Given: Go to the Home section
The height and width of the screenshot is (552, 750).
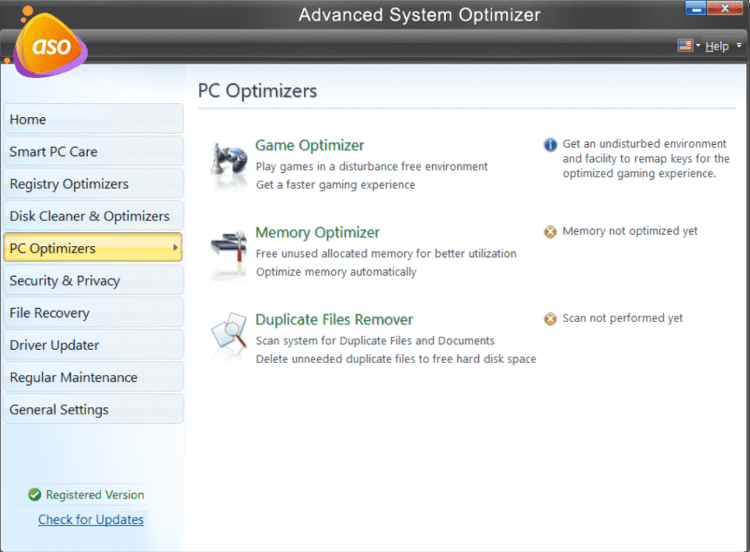Looking at the screenshot, I should [x=93, y=119].
